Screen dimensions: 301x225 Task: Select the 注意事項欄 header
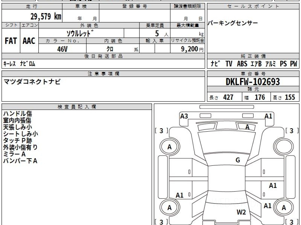coord(103,74)
